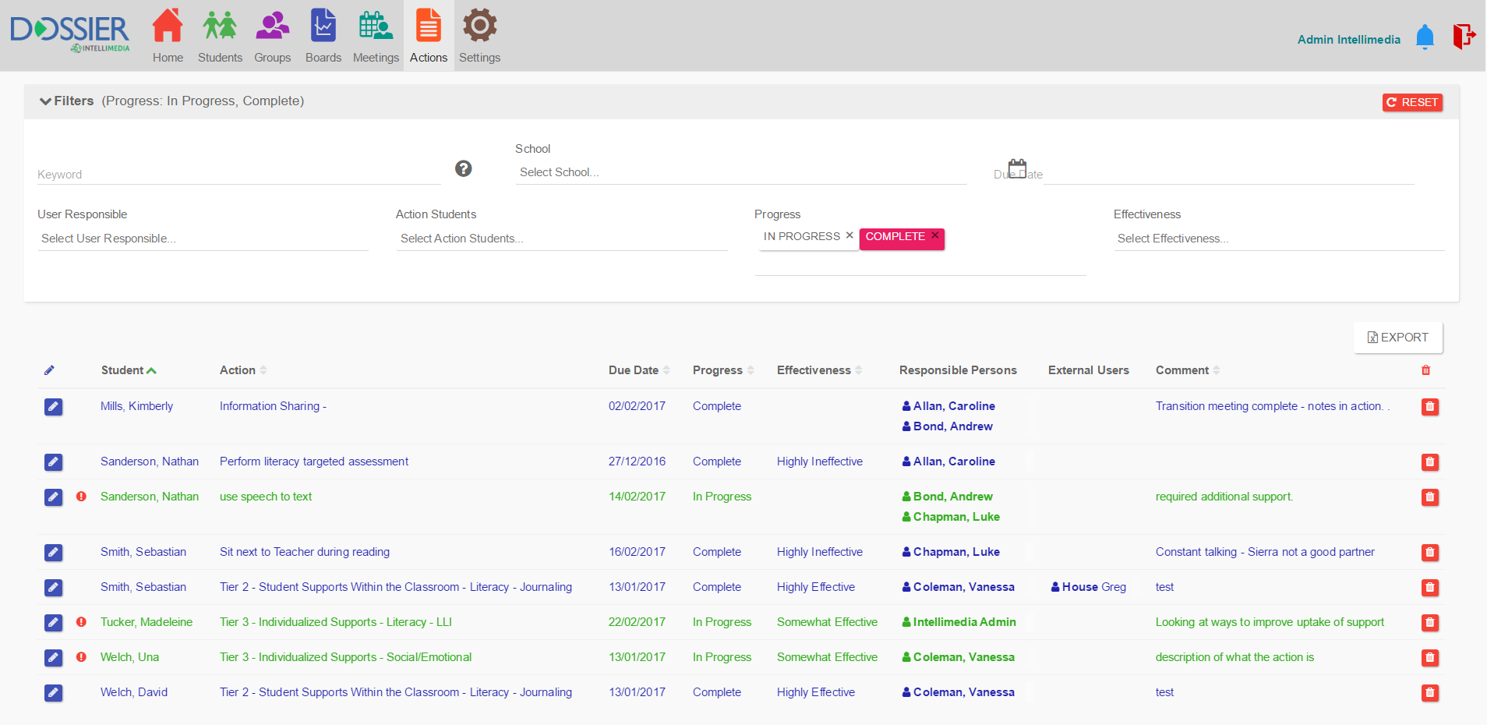Viewport: 1487px width, 725px height.
Task: Open the Boards tab
Action: click(x=323, y=37)
